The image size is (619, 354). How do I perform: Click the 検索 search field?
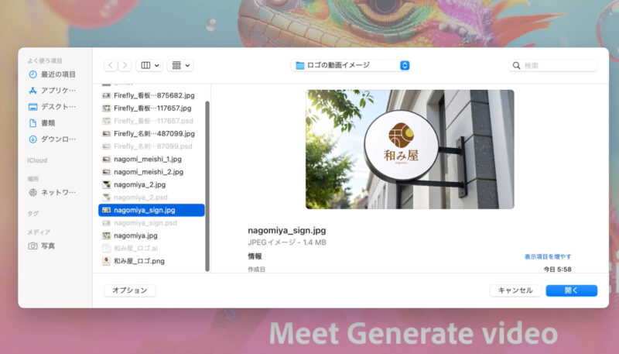(x=552, y=65)
